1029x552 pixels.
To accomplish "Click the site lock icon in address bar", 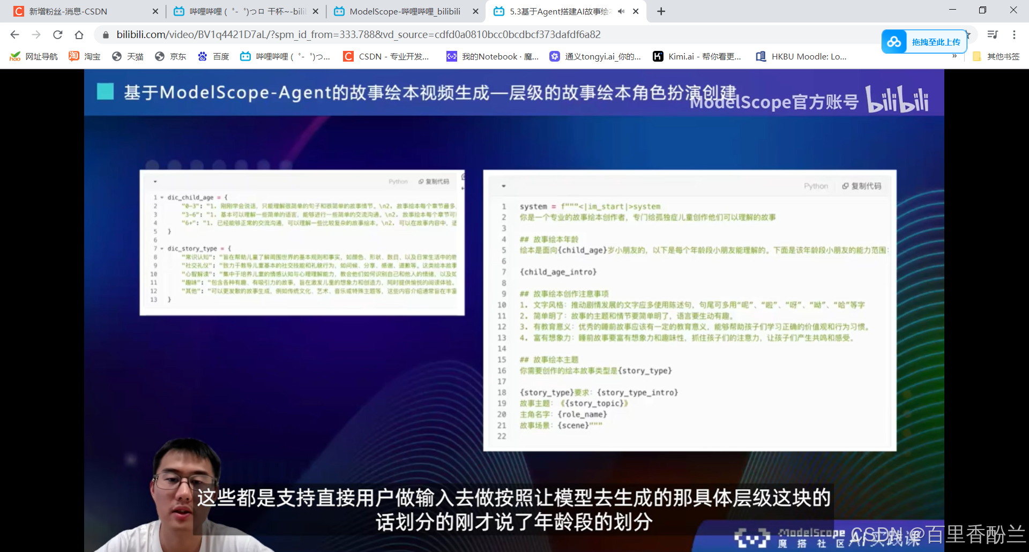I will coord(106,35).
